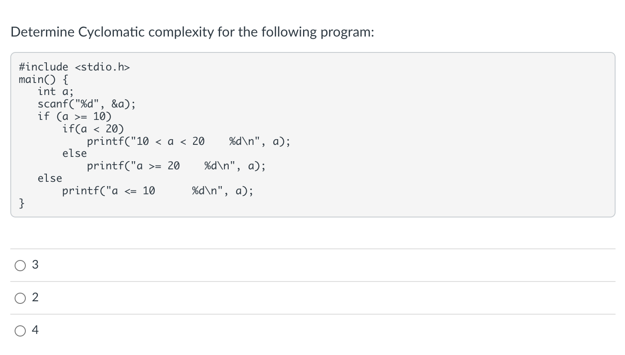Select the radio button for answer 4
Viewport: 625px width, 355px height.
(20, 330)
